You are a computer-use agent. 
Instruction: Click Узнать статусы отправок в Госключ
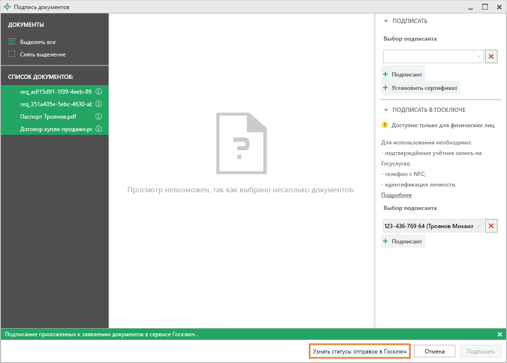(x=360, y=352)
